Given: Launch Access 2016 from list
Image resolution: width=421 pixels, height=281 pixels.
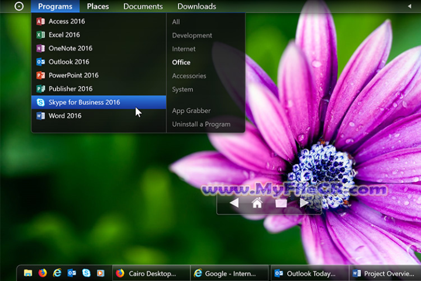Looking at the screenshot, I should (x=99, y=21).
